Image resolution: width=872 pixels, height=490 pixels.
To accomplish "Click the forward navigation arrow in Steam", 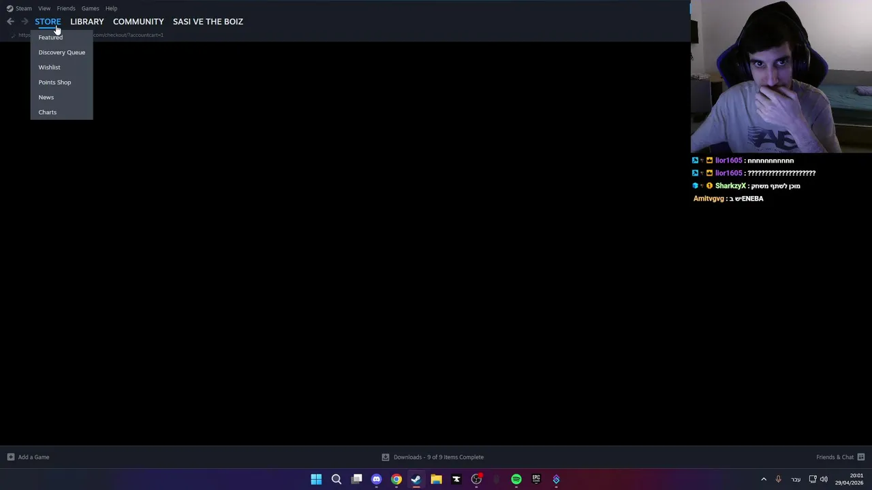I will tap(25, 22).
